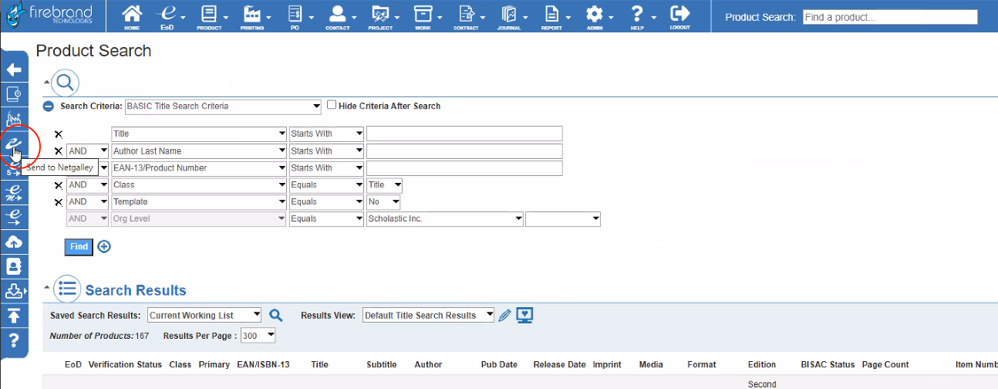
Task: Click the Find button
Action: 79,247
